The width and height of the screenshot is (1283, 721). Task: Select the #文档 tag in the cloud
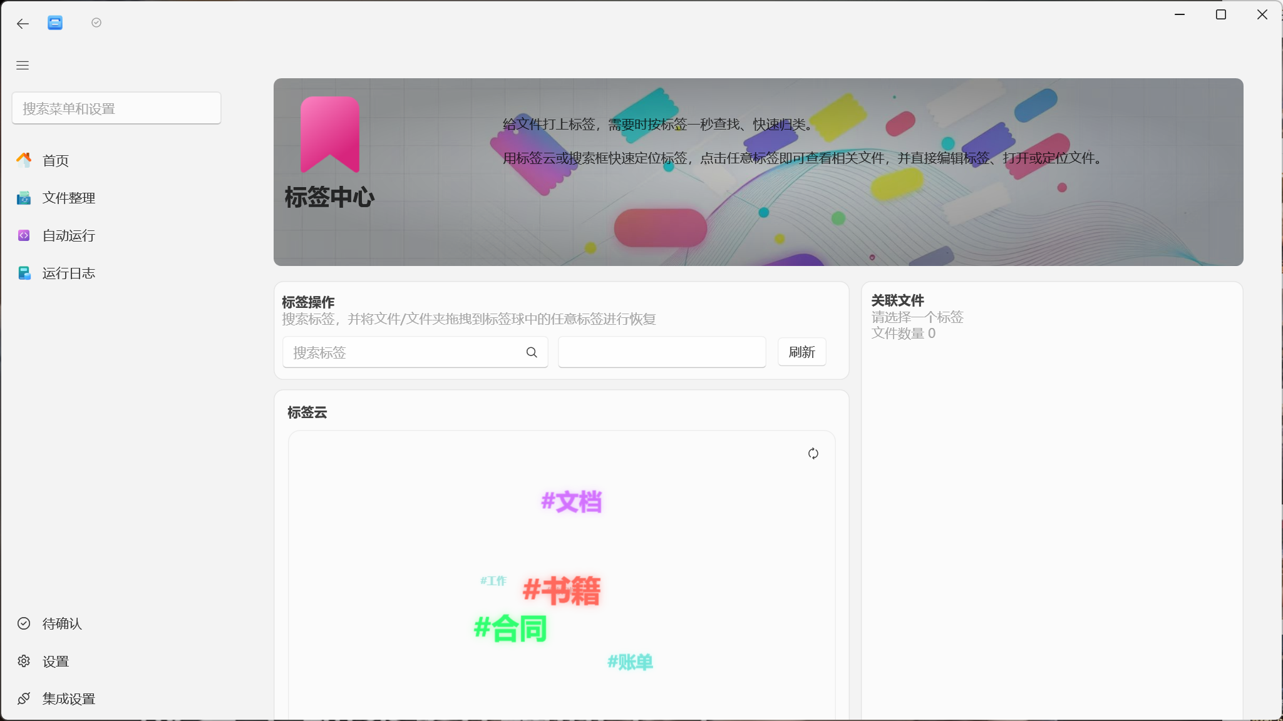click(571, 502)
